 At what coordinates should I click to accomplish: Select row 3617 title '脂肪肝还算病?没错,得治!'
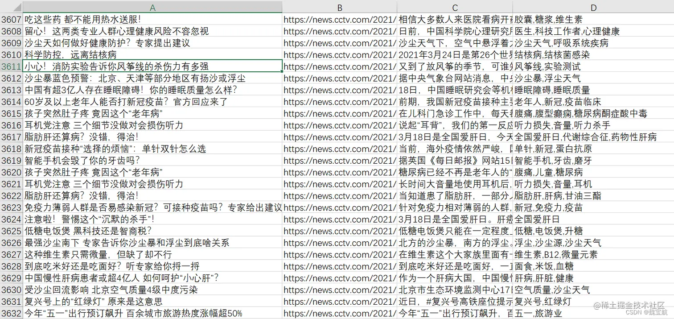pyautogui.click(x=152, y=137)
